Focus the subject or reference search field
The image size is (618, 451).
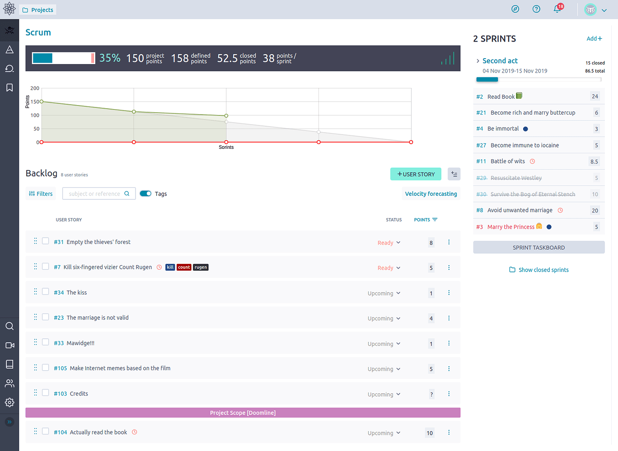click(95, 193)
